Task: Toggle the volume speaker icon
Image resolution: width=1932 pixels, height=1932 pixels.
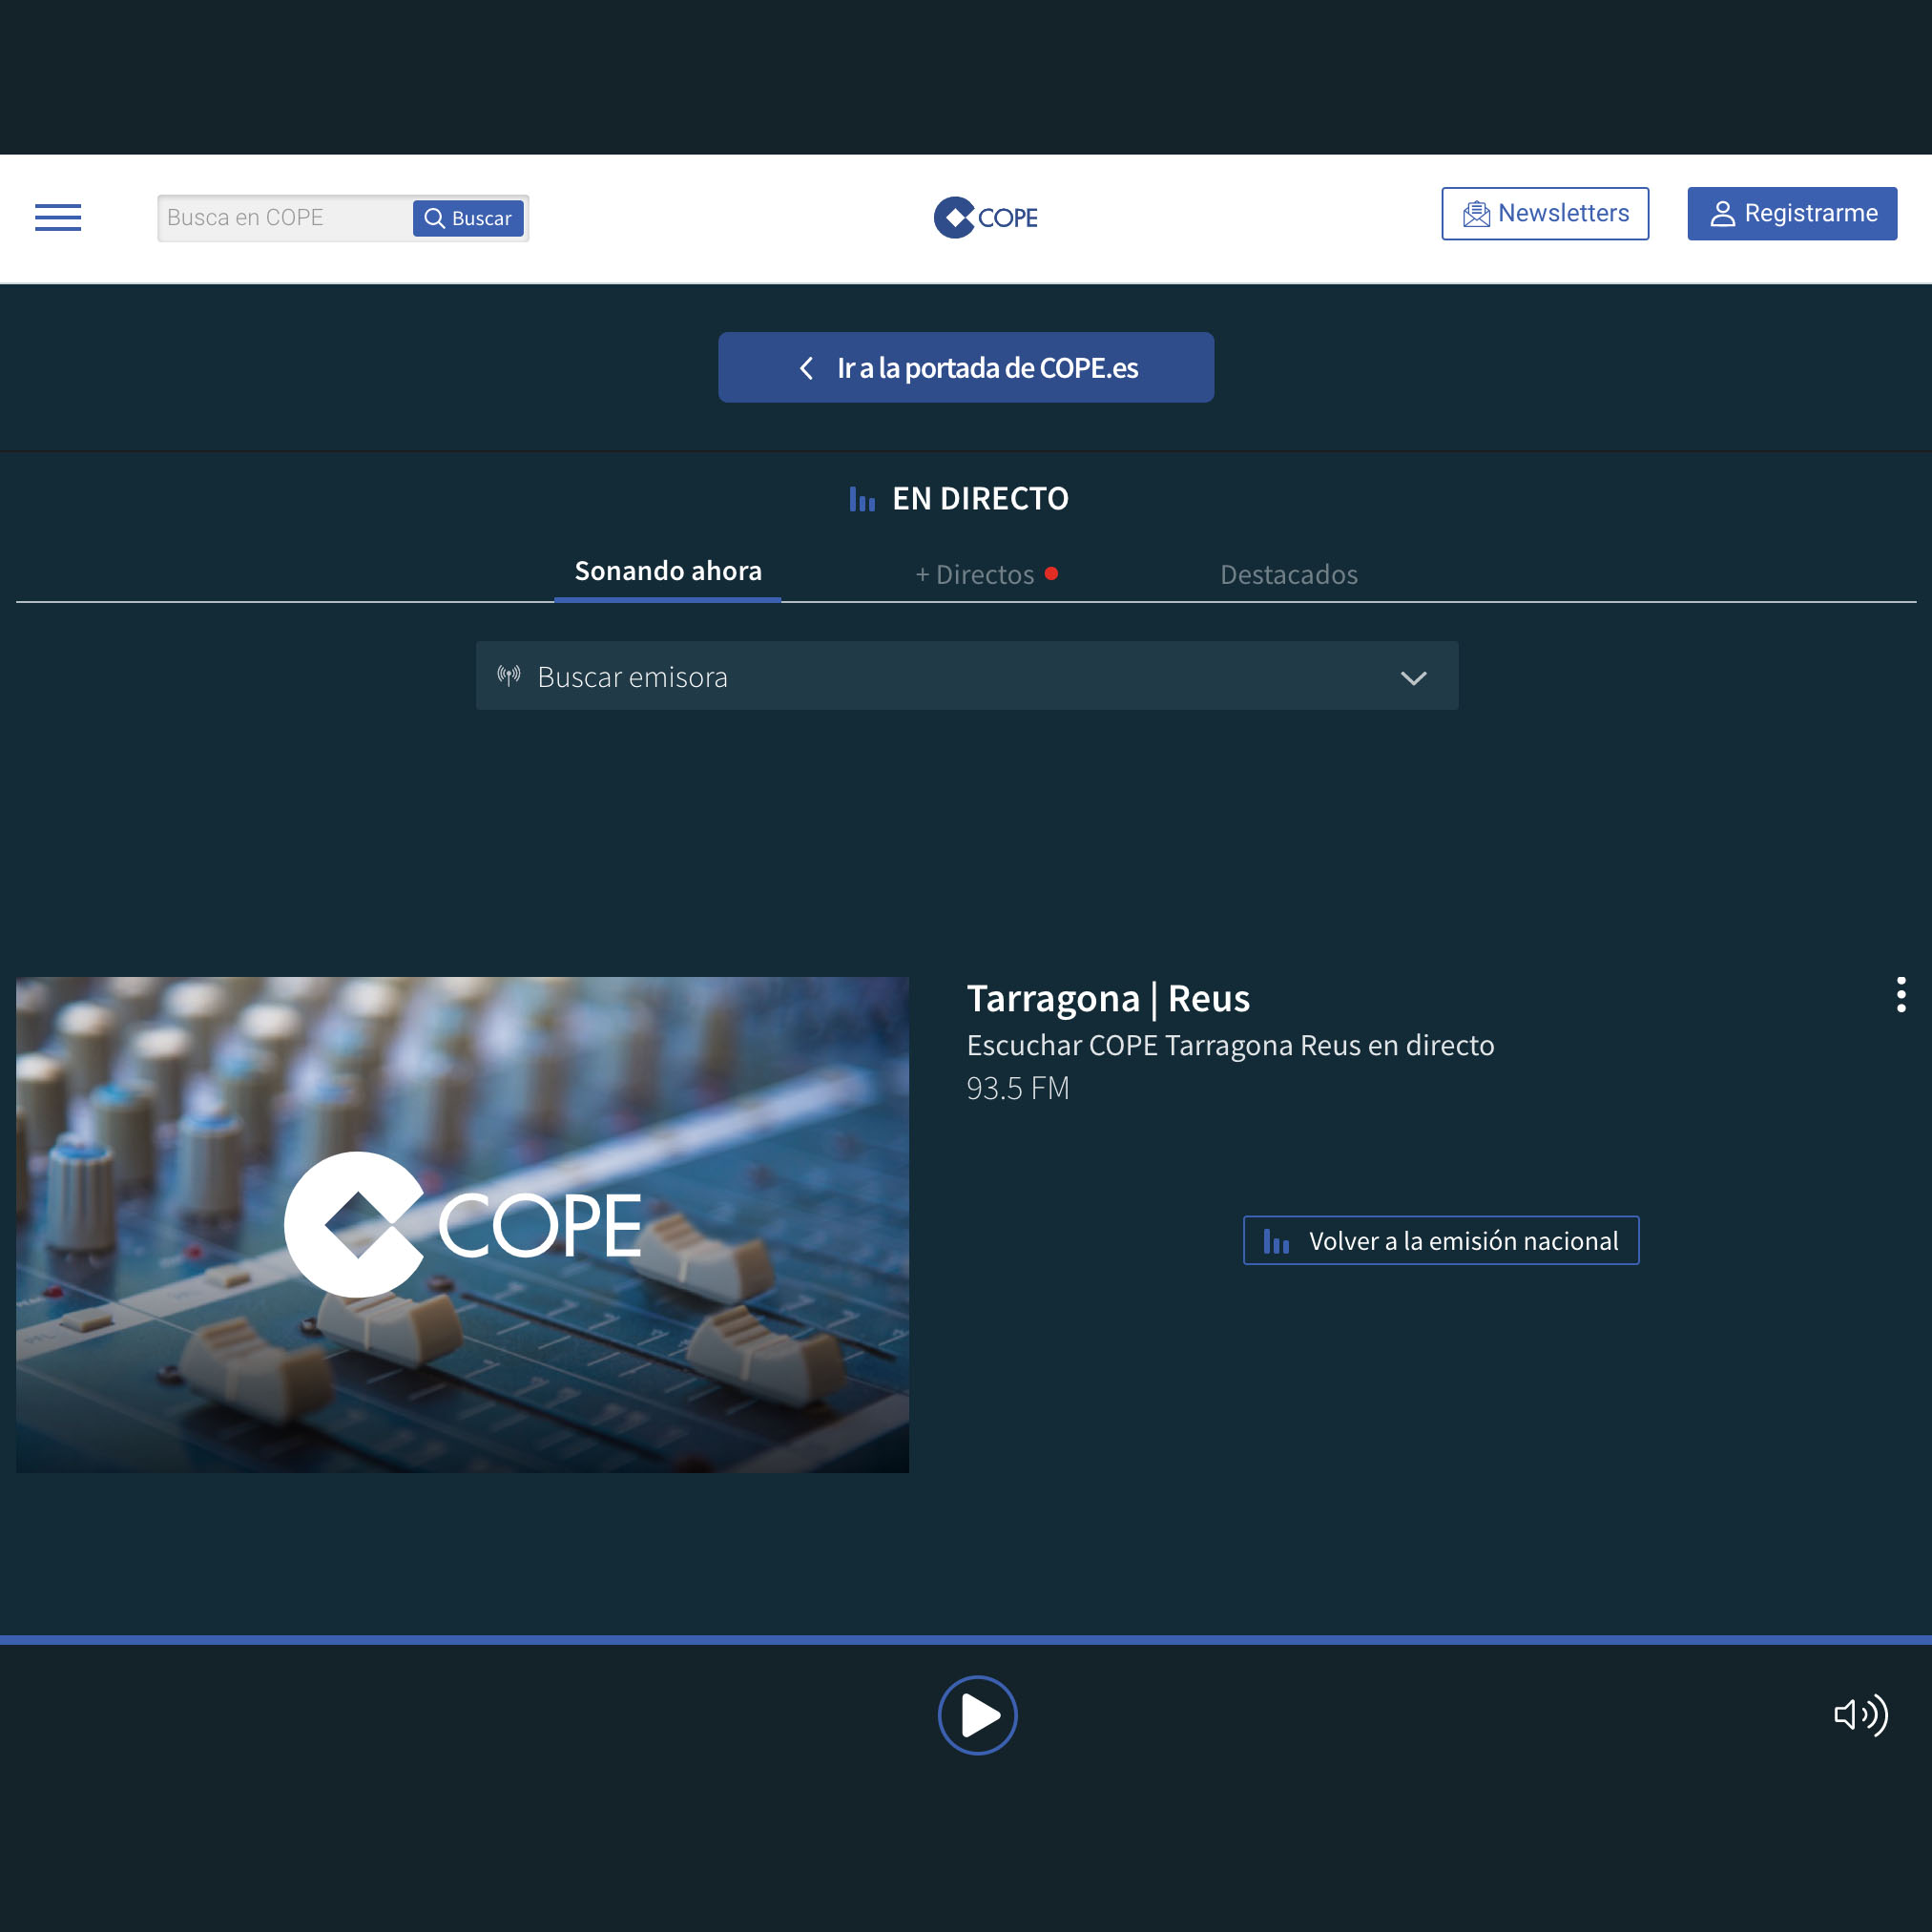Action: pyautogui.click(x=1860, y=1715)
